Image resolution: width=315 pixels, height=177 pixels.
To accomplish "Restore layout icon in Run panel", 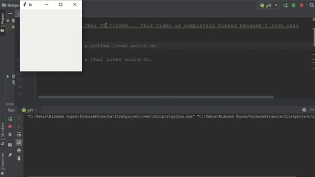I will click(x=10, y=145).
